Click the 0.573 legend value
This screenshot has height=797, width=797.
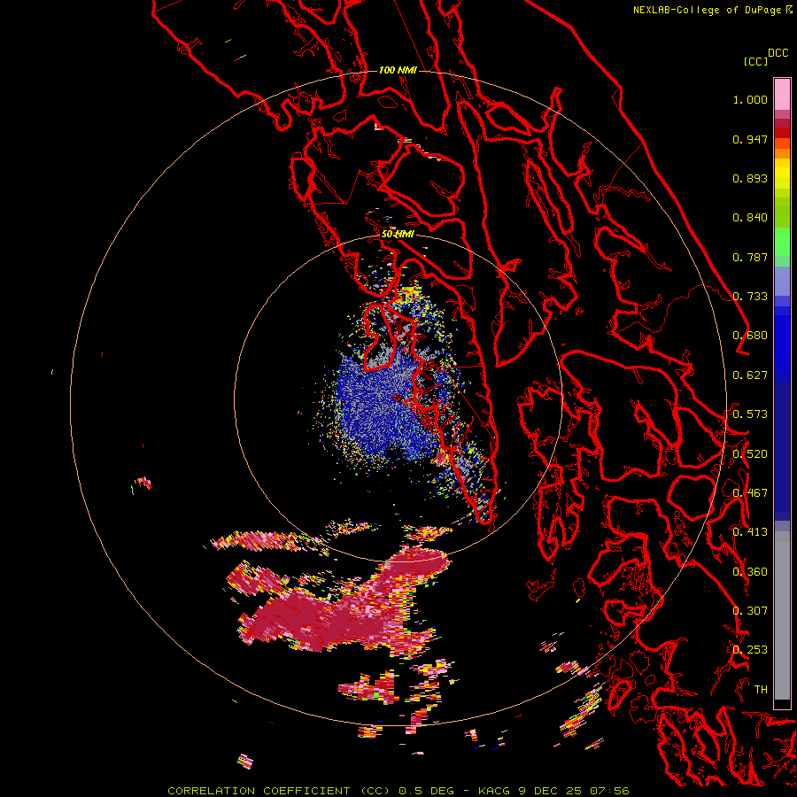[x=750, y=414]
